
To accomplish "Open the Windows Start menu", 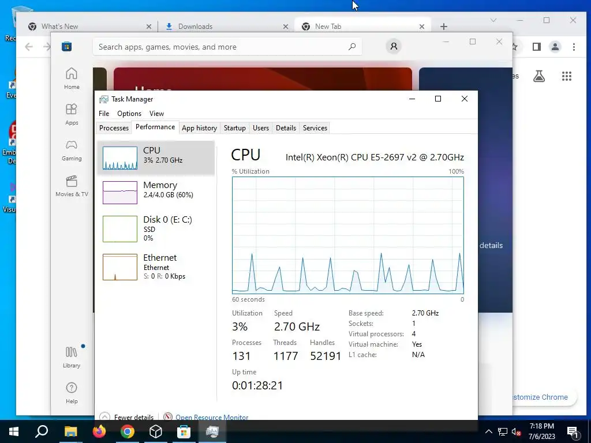I will 14,431.
